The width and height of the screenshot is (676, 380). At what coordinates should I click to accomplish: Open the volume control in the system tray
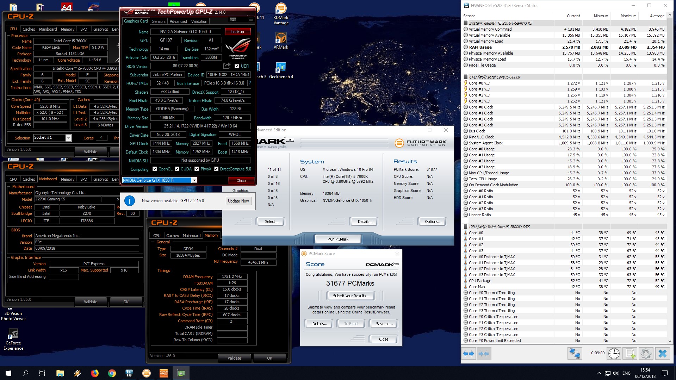coord(615,373)
